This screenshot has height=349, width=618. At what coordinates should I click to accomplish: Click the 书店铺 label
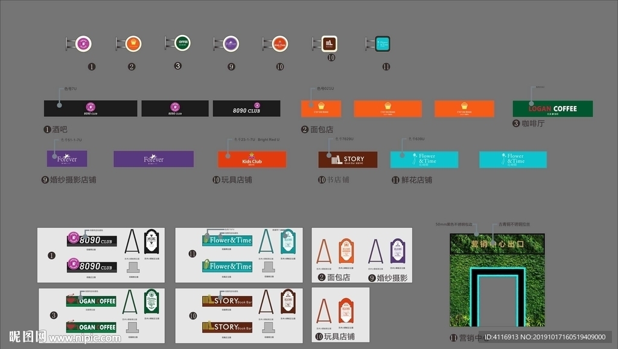[338, 180]
